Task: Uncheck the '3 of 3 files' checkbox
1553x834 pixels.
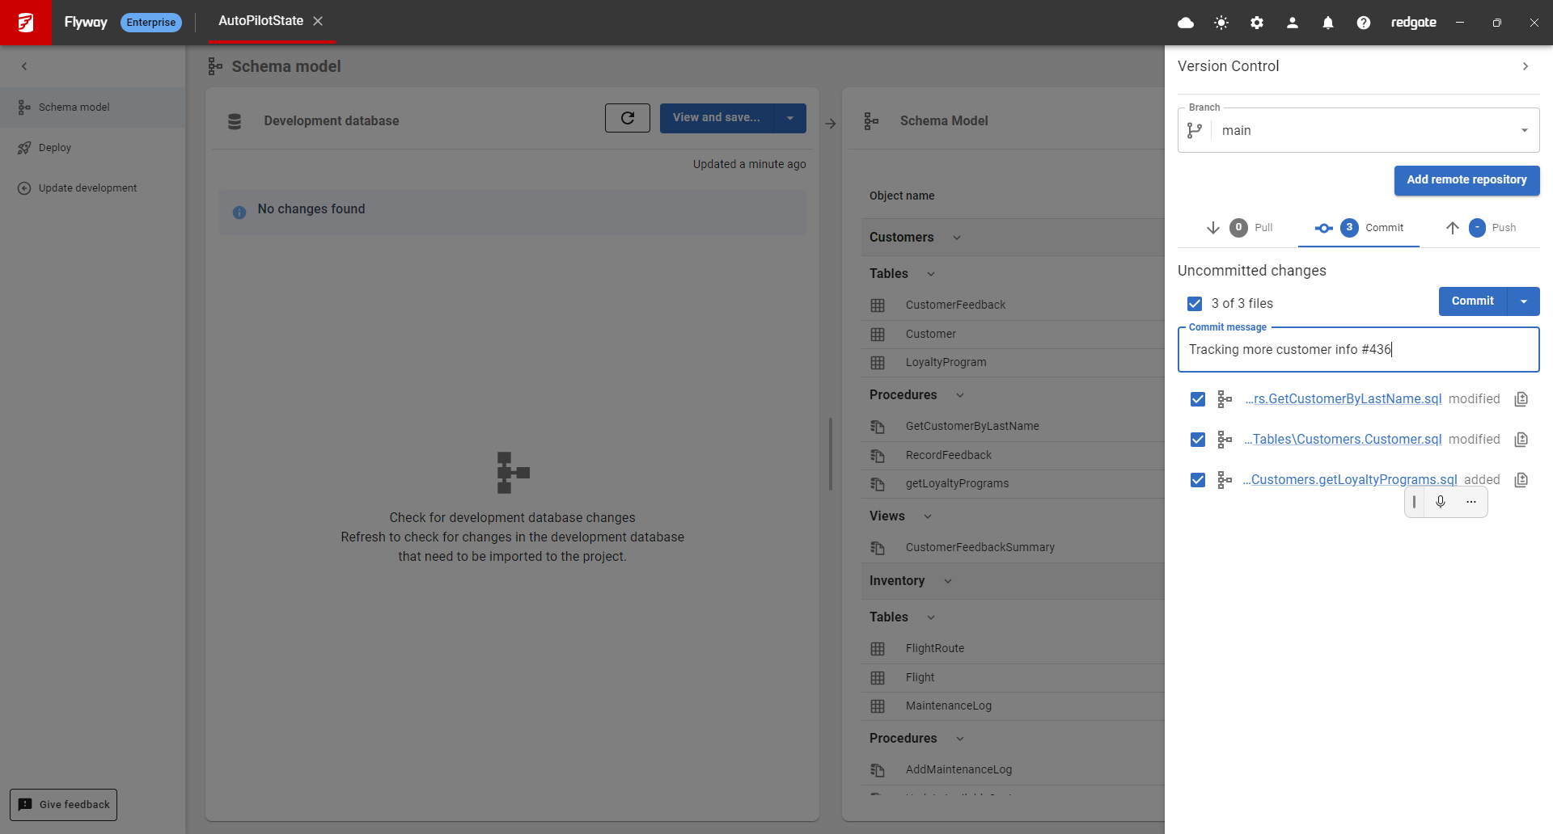Action: (1195, 304)
